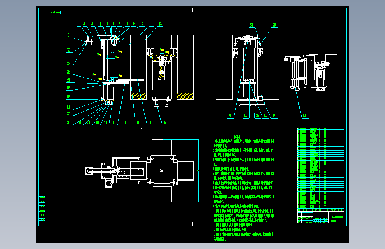The image size is (385, 249).
Task: Select part callout number 35
Action: tap(257, 116)
